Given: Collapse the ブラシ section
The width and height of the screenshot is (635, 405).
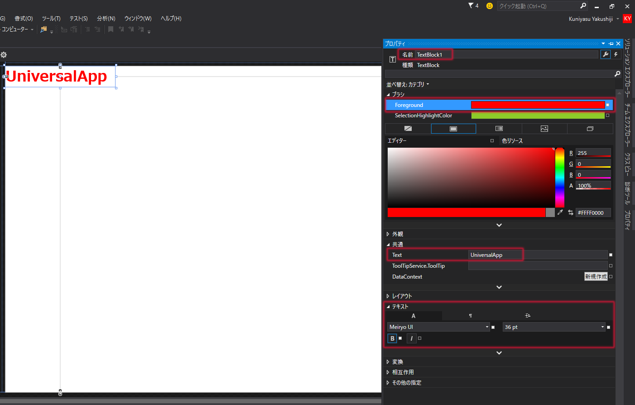Looking at the screenshot, I should coord(388,95).
